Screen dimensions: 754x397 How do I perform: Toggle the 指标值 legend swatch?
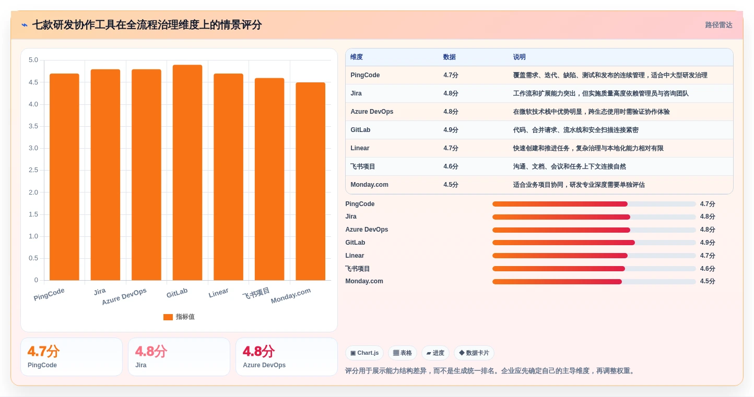tap(168, 317)
